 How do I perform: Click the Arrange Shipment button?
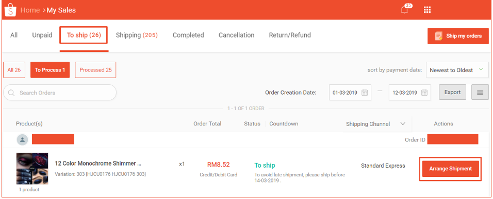pos(451,169)
